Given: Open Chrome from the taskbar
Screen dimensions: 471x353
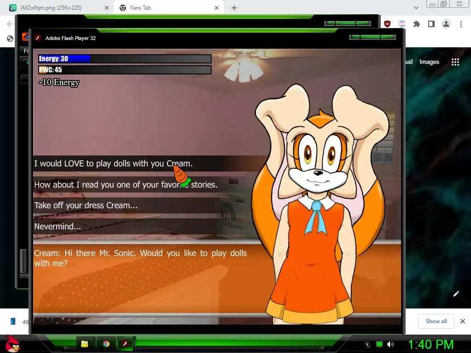Looking at the screenshot, I should (106, 344).
